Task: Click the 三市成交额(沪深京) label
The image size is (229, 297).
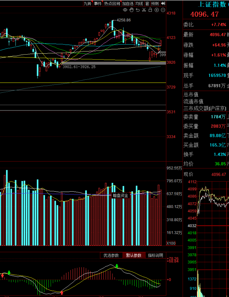Action: pyautogui.click(x=205, y=109)
